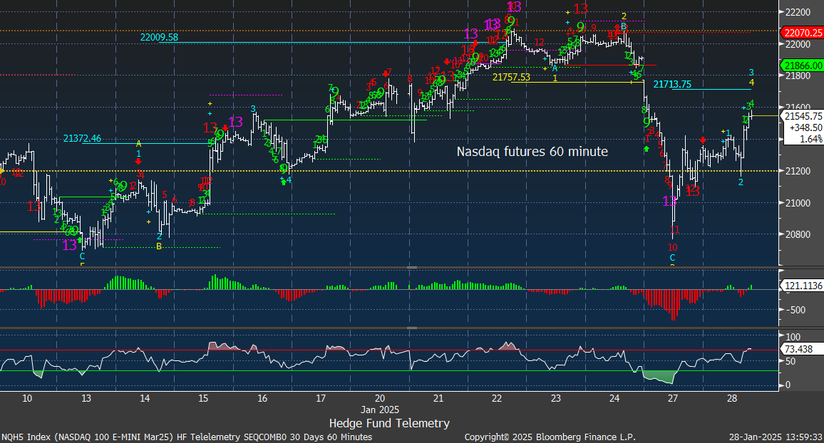The image size is (824, 443).
Task: Click the cyan 22009.58 level label
Action: (159, 37)
